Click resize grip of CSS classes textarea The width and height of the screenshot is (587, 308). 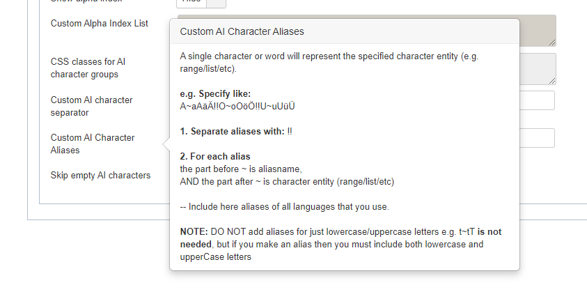click(x=552, y=81)
